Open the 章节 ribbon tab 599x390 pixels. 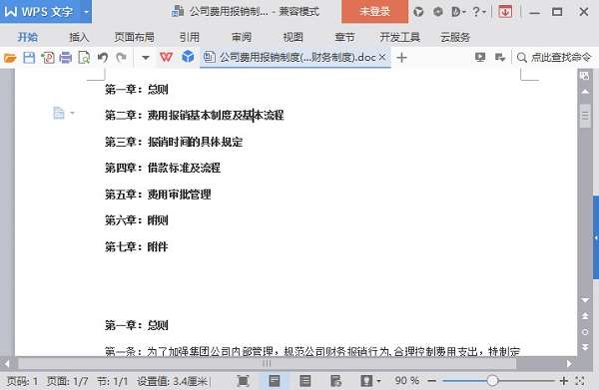click(x=344, y=37)
